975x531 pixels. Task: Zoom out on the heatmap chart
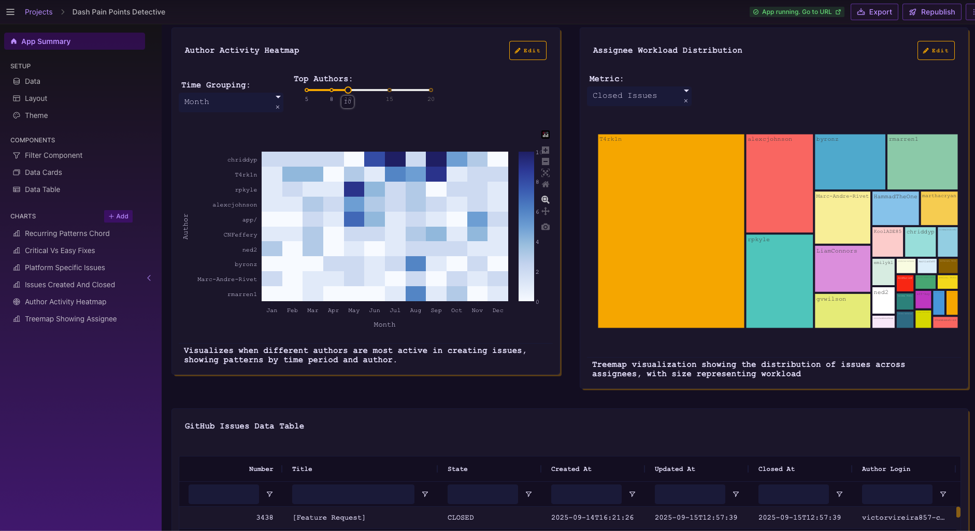pyautogui.click(x=546, y=161)
